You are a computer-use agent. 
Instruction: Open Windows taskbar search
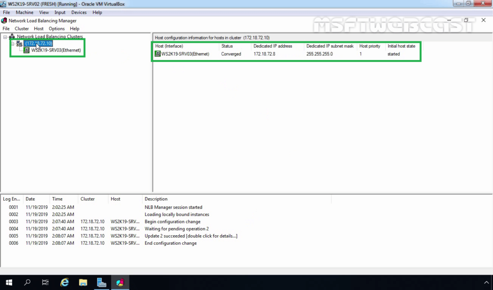(27, 282)
